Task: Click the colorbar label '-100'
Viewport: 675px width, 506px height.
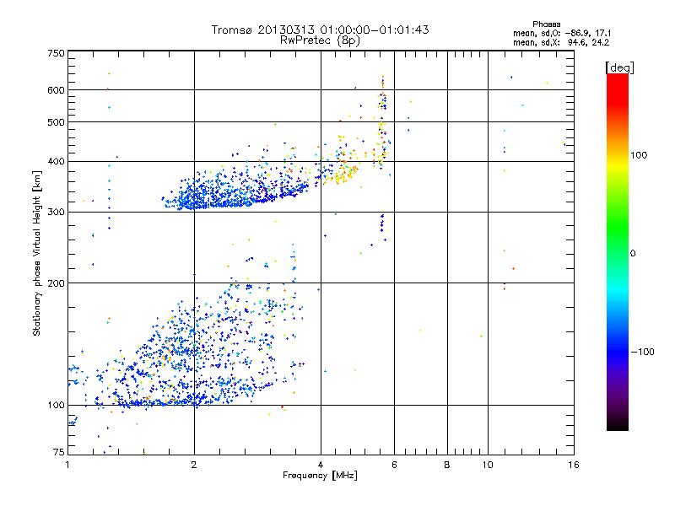Action: [x=642, y=352]
